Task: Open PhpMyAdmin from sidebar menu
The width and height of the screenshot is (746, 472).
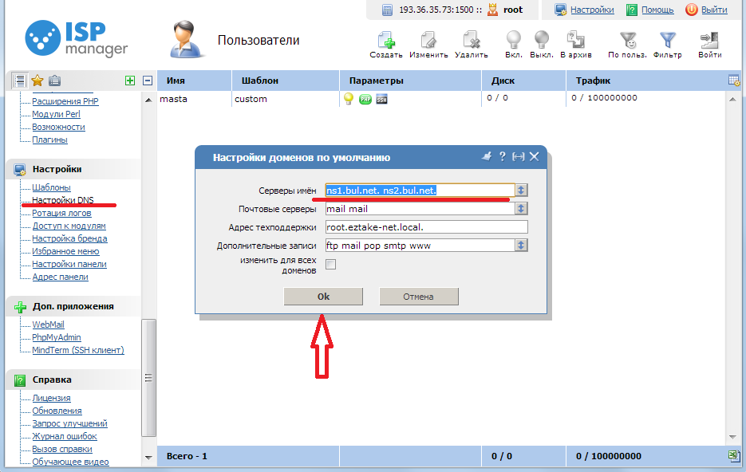Action: 56,337
